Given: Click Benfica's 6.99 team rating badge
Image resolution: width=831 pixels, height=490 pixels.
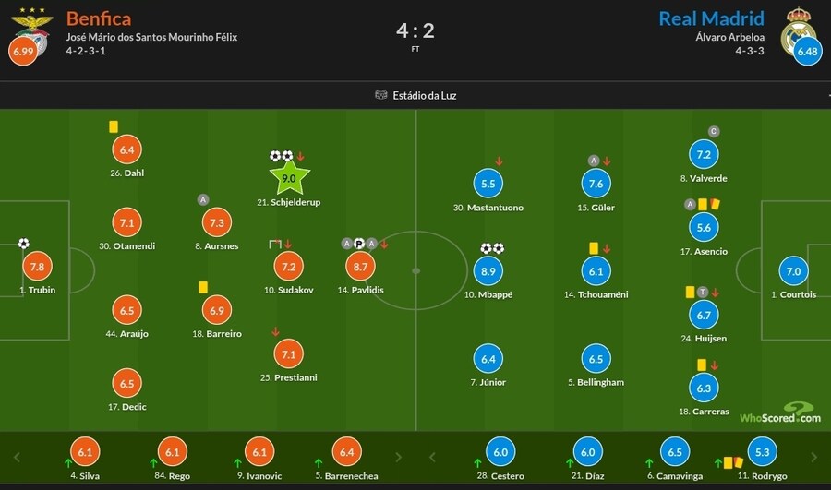Looking at the screenshot, I should click(x=24, y=51).
